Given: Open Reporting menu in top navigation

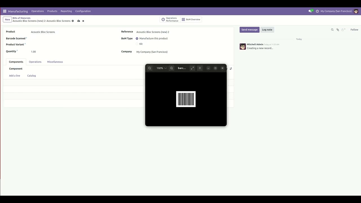Looking at the screenshot, I should [66, 11].
